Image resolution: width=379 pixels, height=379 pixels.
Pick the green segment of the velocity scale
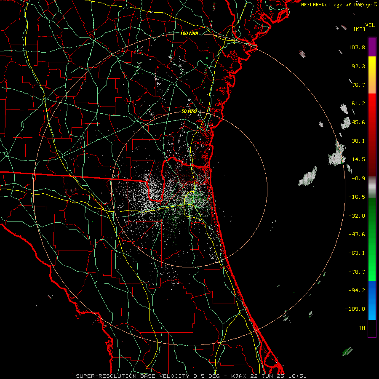[372, 239]
